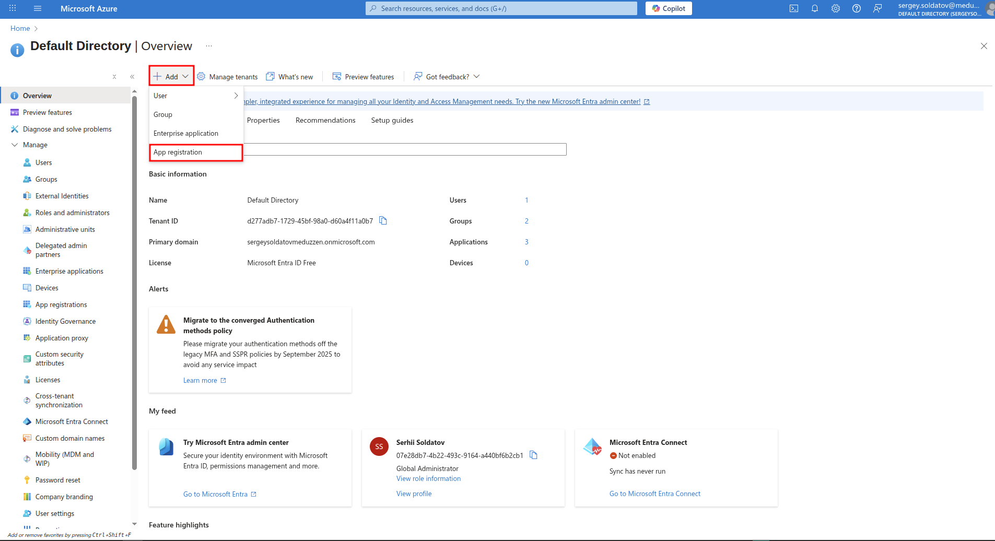Image resolution: width=995 pixels, height=541 pixels.
Task: Click the sidebar vertical scrollbar
Action: (134, 282)
